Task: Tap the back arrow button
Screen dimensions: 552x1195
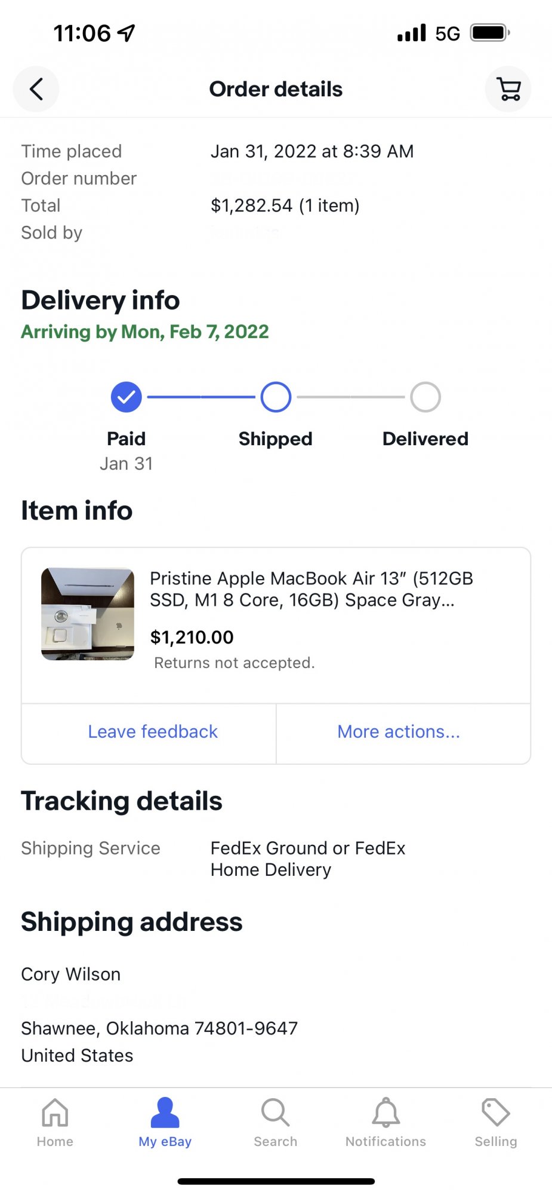Action: tap(36, 89)
